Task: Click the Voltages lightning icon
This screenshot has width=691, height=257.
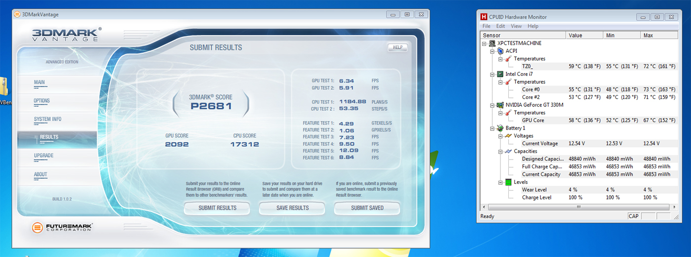Action: [508, 136]
